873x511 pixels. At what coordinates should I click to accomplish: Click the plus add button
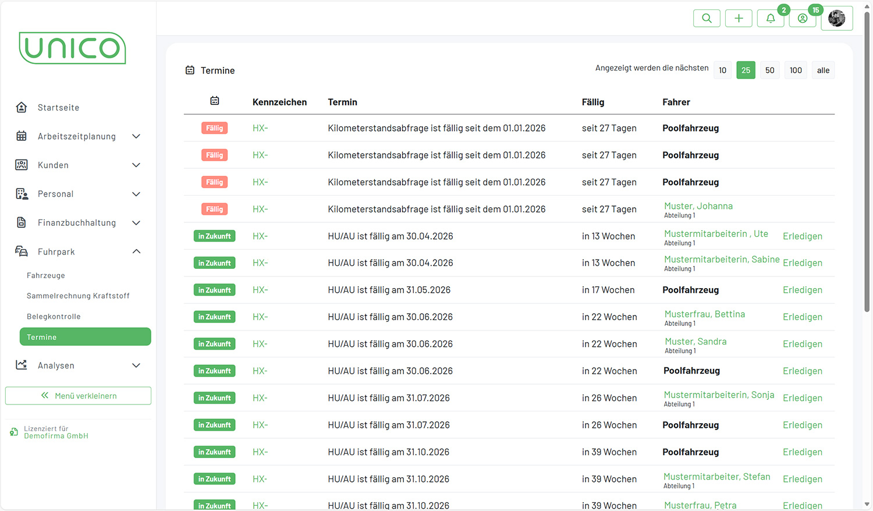(739, 18)
